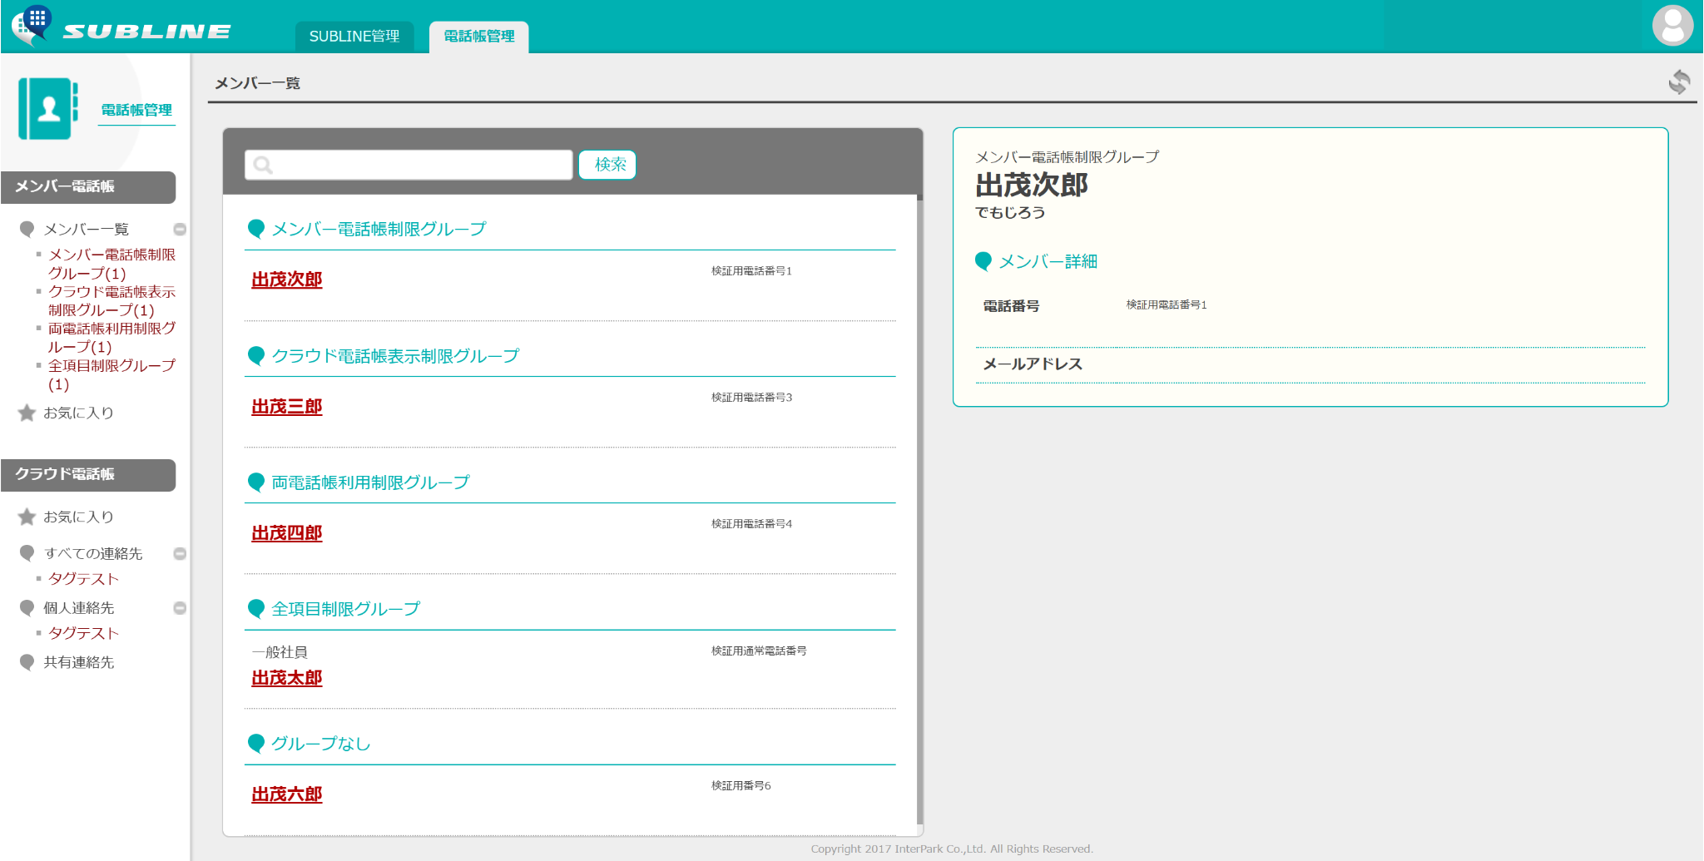
Task: Open the メンバー電話帳 section header
Action: [88, 187]
